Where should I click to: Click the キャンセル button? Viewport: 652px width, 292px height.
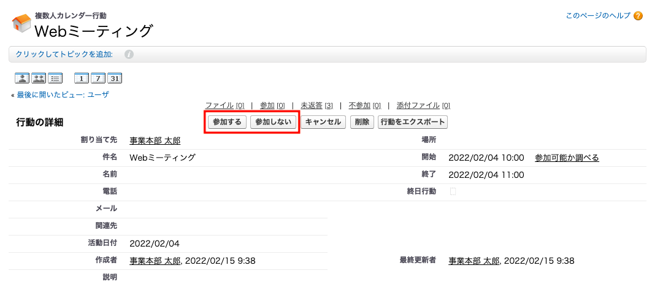(x=323, y=122)
